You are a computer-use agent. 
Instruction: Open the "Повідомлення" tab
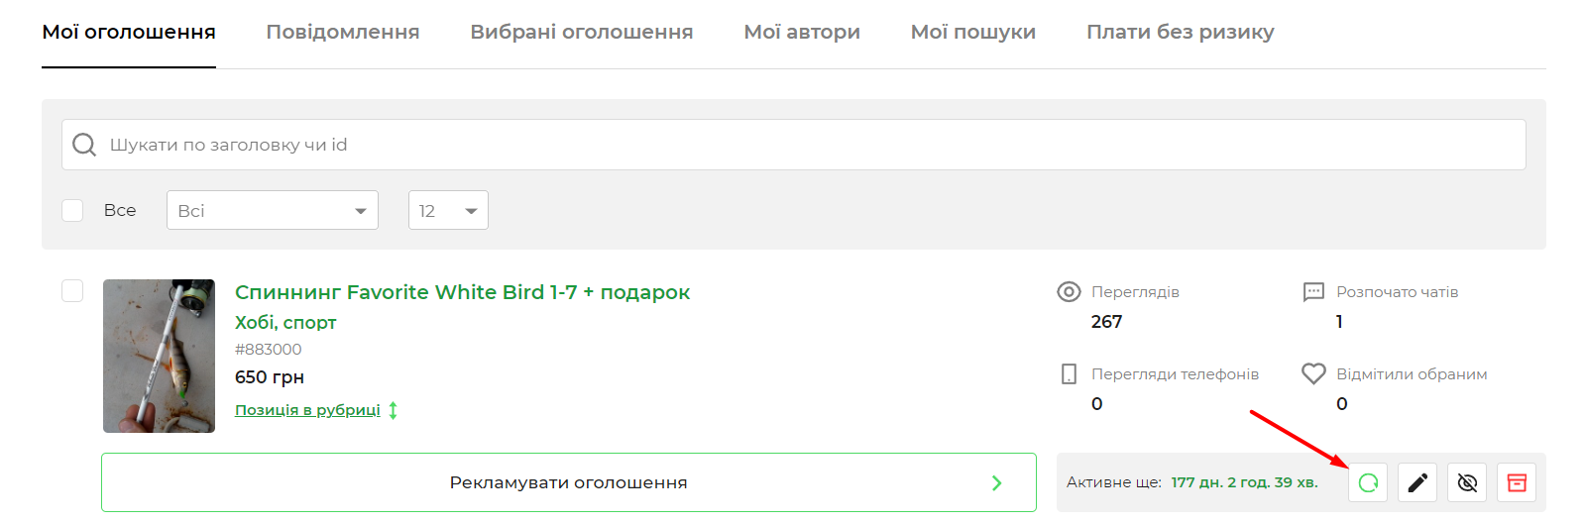click(x=343, y=32)
